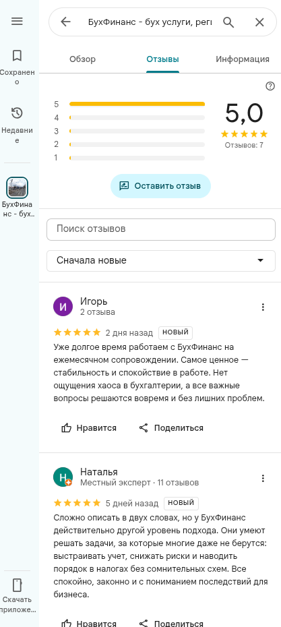Open Наталья's reviewer profile avatar
281x627 pixels.
63,477
